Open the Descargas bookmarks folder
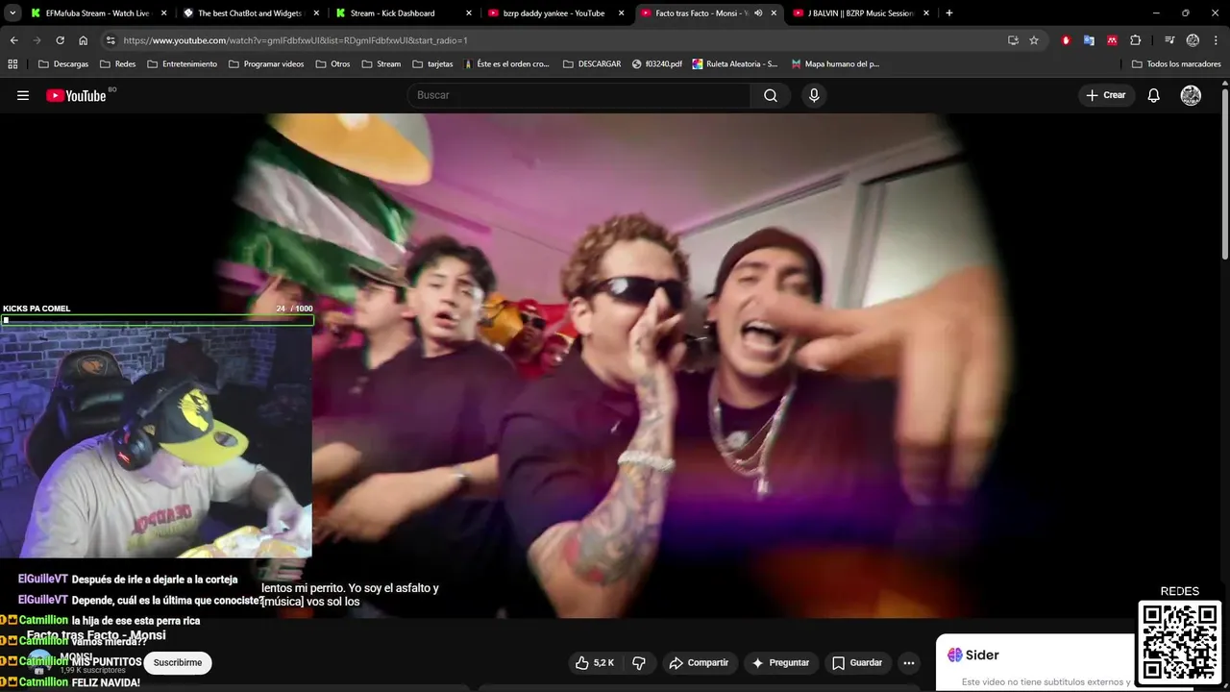The width and height of the screenshot is (1230, 692). click(x=63, y=64)
